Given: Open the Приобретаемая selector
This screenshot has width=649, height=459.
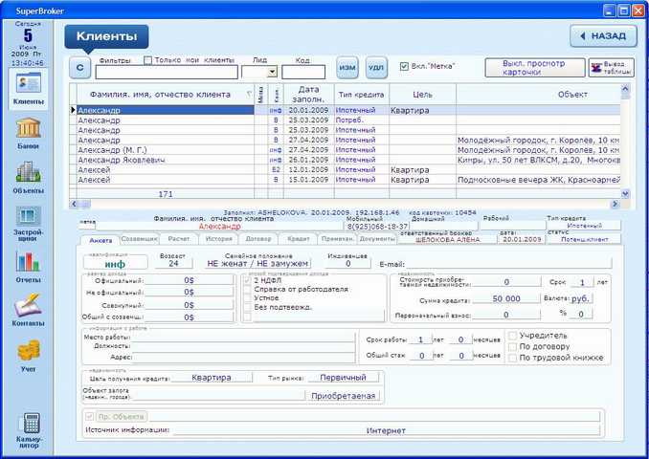Looking at the screenshot, I should [343, 396].
